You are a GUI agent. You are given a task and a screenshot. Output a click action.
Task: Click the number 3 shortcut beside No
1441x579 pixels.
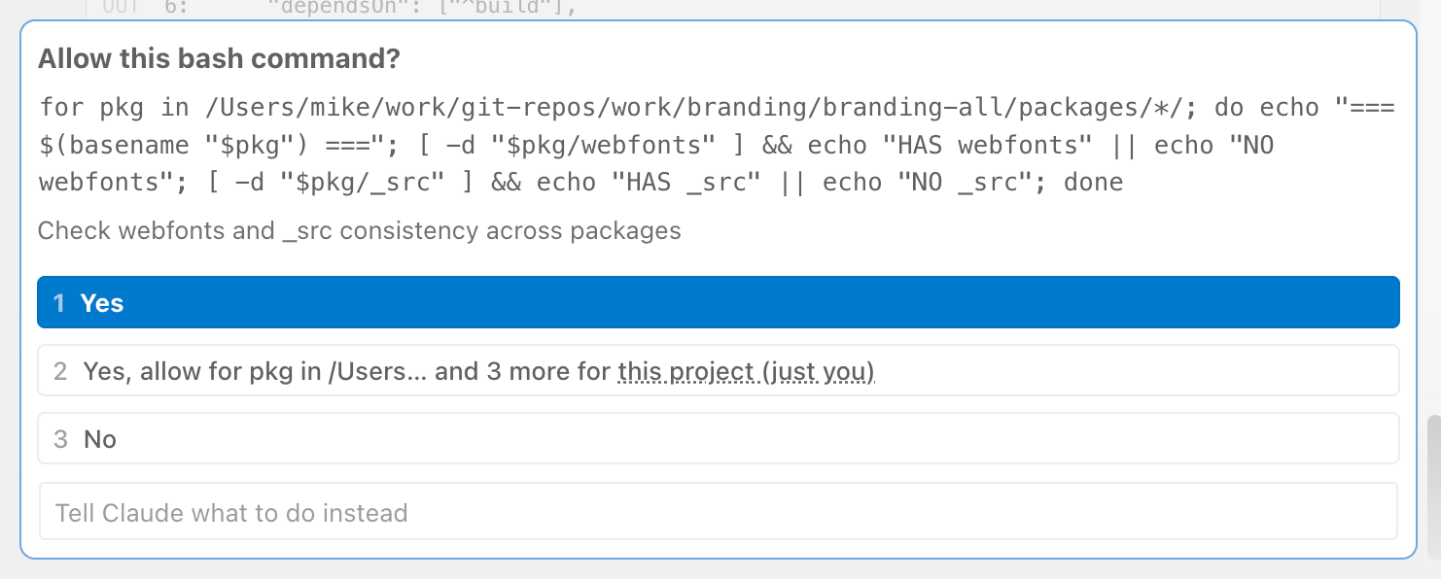(x=60, y=439)
